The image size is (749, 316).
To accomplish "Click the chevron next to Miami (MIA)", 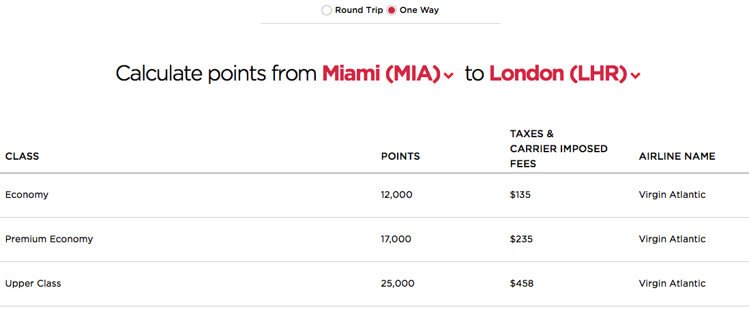I will tap(448, 76).
